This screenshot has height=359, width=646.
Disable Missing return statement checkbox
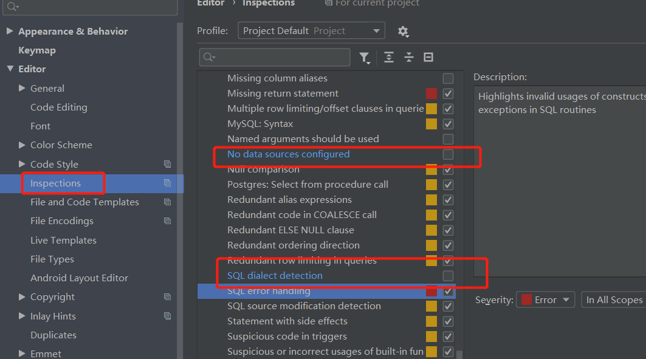(x=448, y=94)
